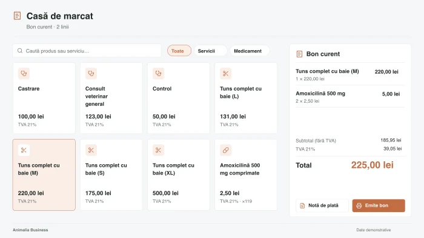Switch to the Servicii filter
This screenshot has height=238, width=424.
click(210, 51)
